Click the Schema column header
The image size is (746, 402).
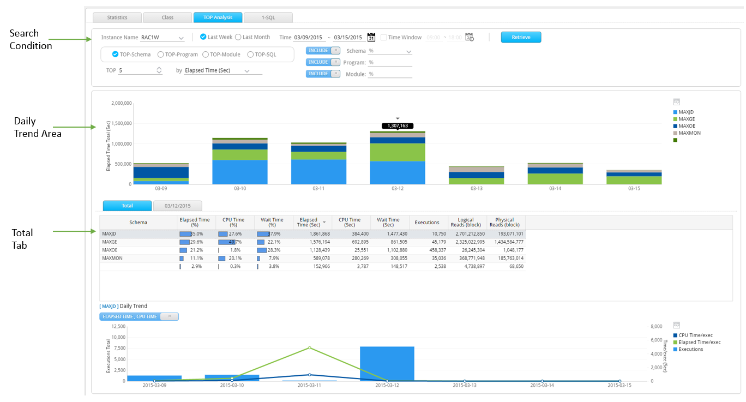coord(139,223)
